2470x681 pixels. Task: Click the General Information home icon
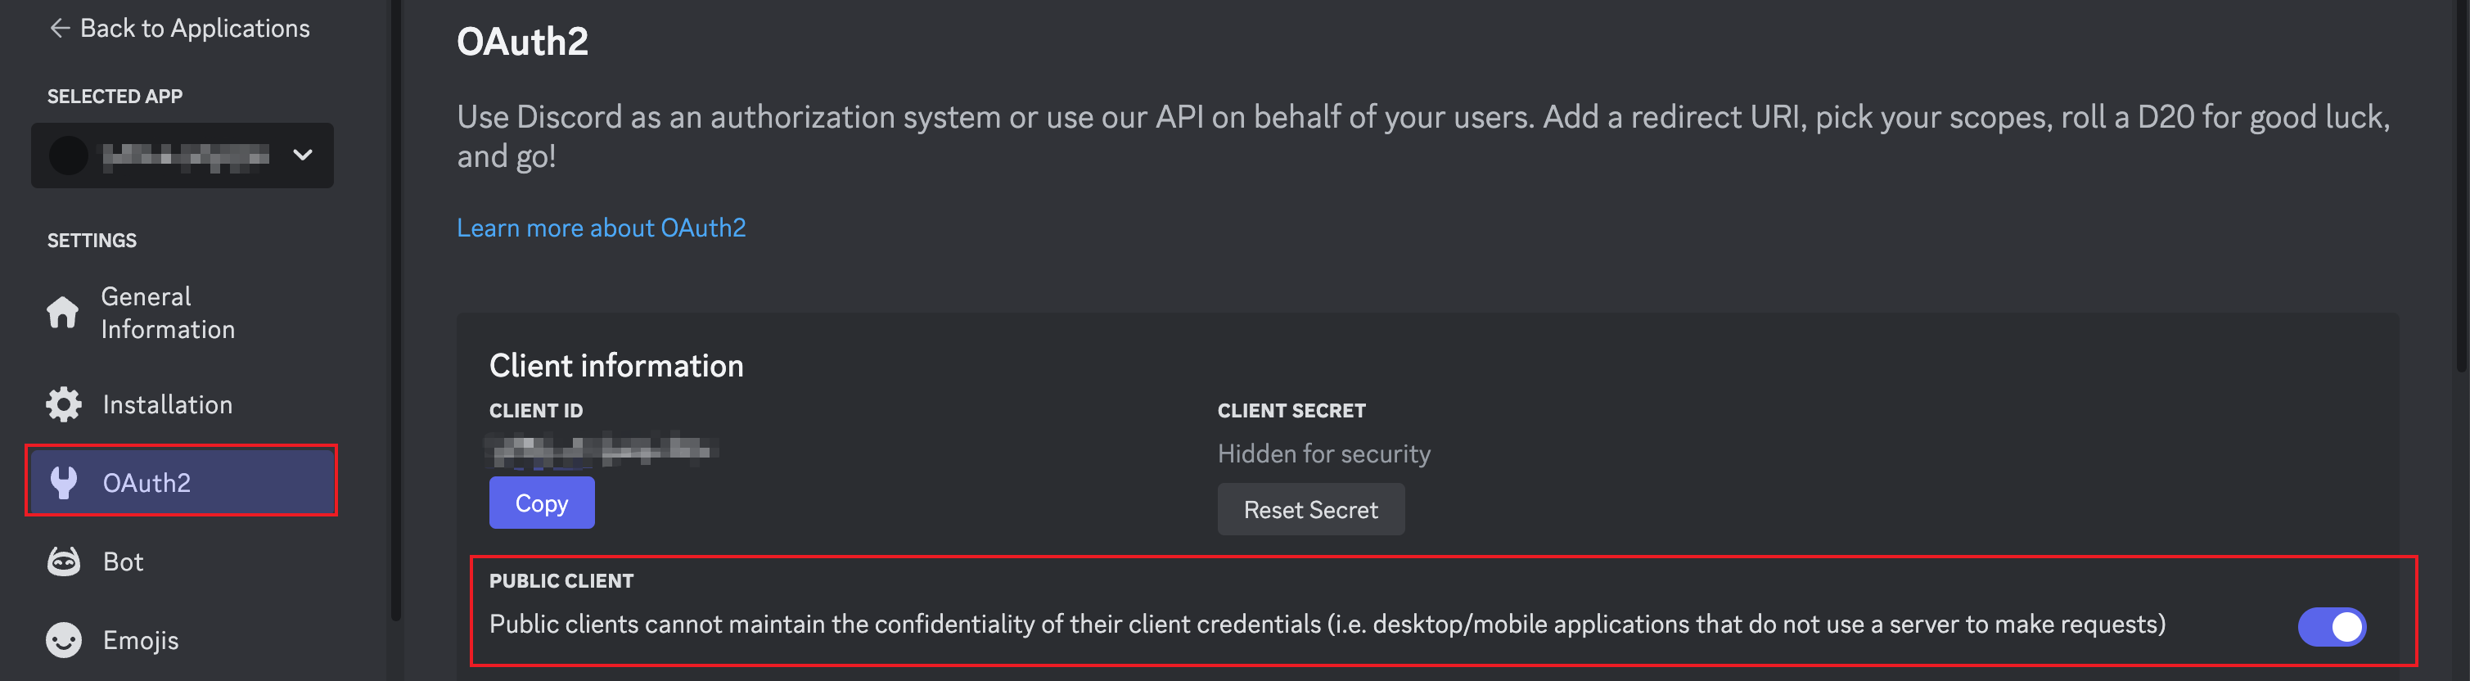[x=62, y=313]
